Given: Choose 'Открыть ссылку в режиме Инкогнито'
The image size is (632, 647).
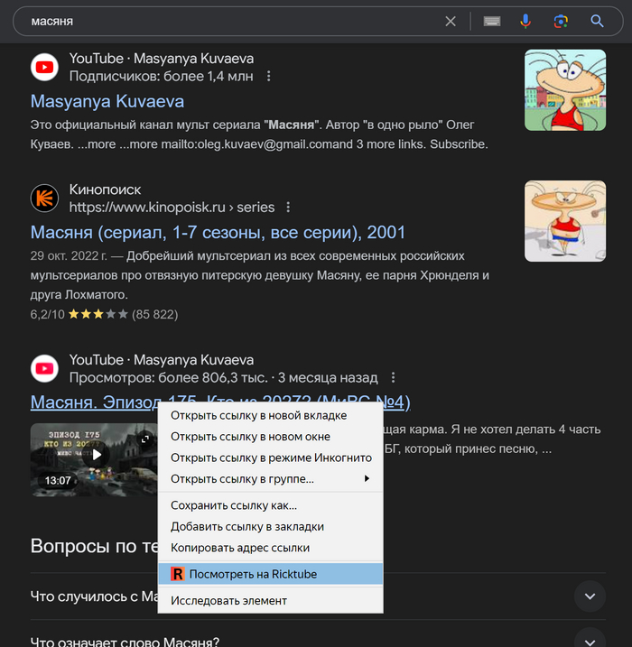Looking at the screenshot, I should 270,458.
